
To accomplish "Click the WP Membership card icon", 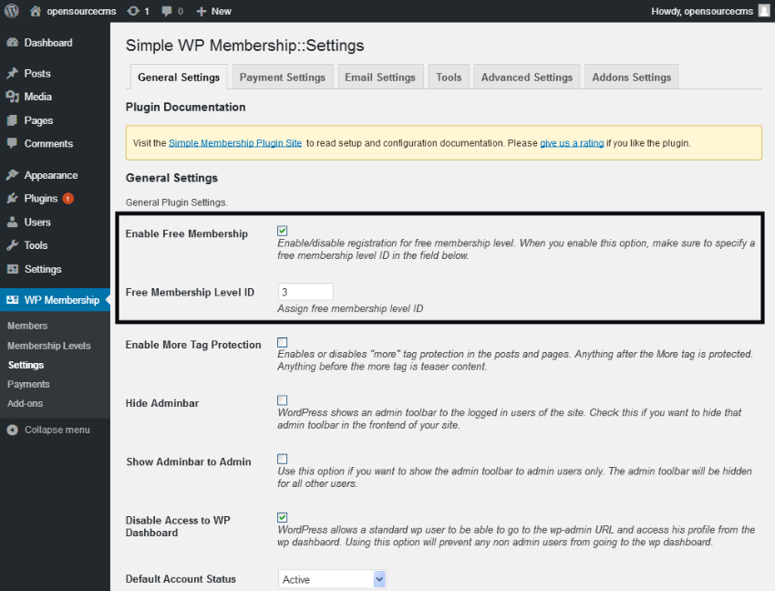I will click(13, 300).
